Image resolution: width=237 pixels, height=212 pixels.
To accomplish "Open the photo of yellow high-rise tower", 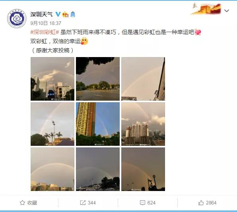I will pyautogui.click(x=98, y=124).
